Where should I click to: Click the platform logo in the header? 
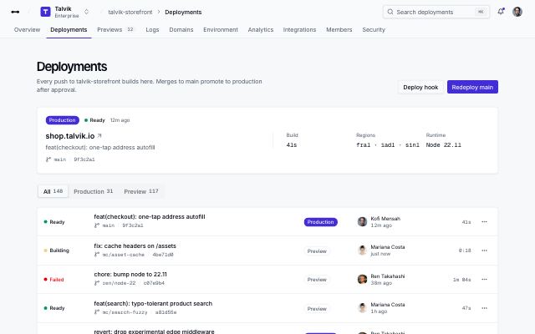pos(15,12)
